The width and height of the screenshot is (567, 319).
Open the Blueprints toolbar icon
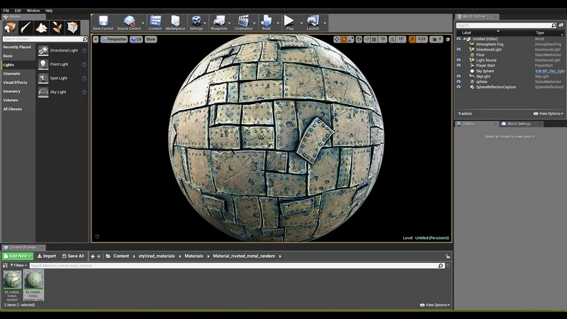pyautogui.click(x=219, y=22)
